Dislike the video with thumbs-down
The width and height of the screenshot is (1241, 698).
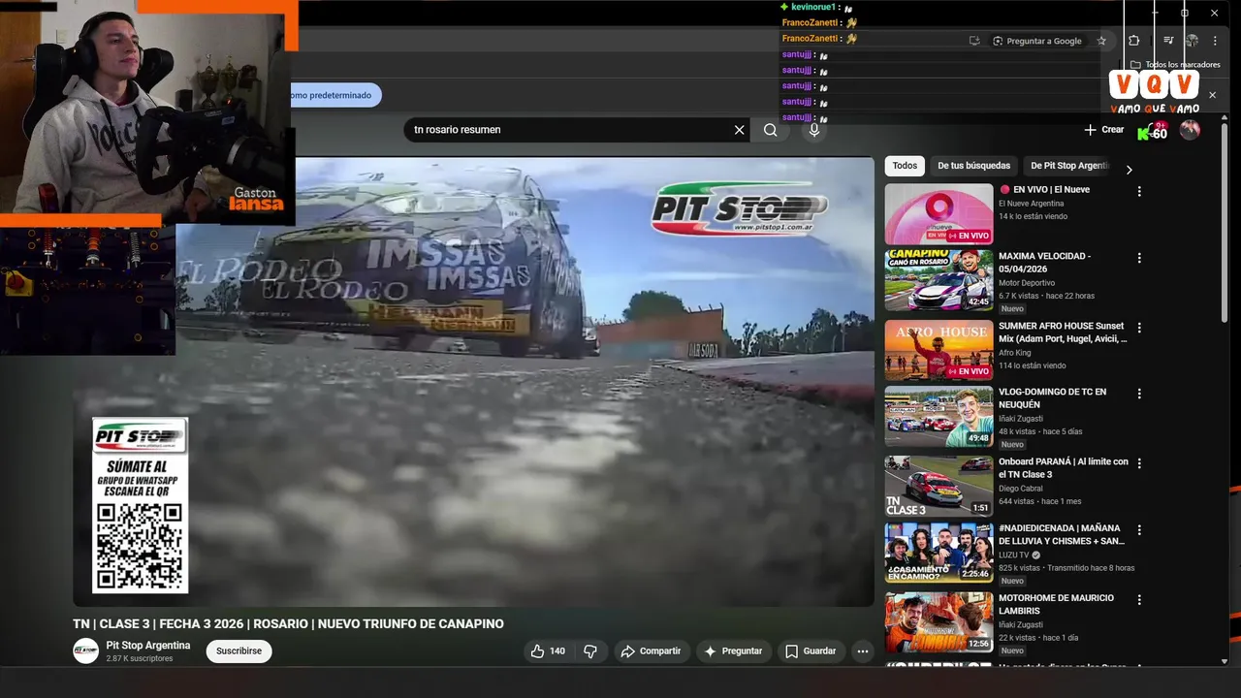click(590, 651)
